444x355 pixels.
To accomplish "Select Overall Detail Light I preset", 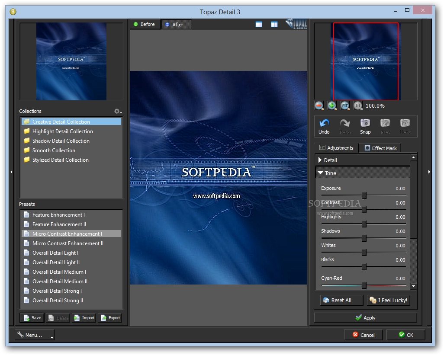I will [x=71, y=253].
